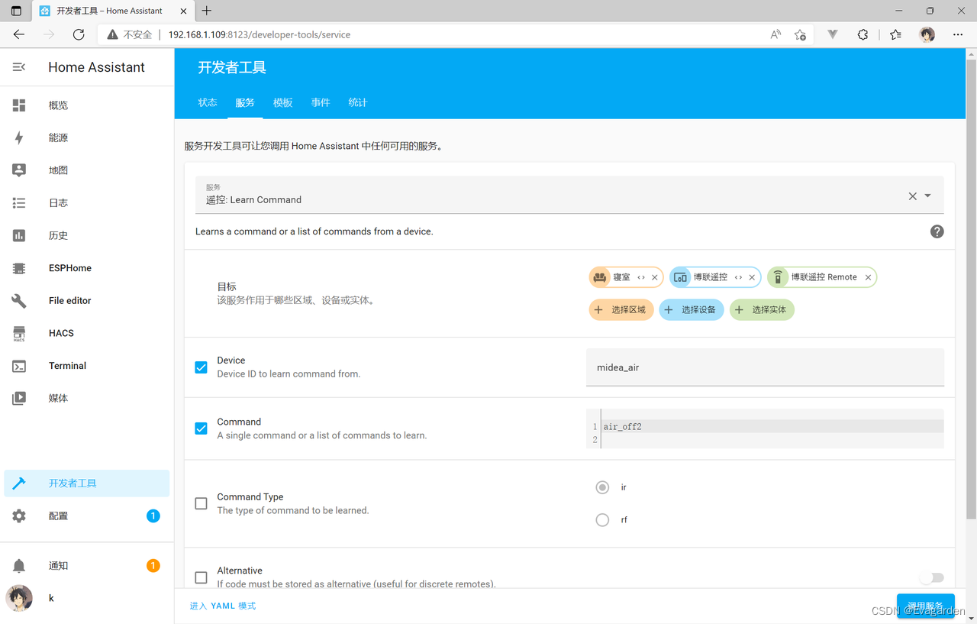
Task: Remove the 博联遥控 device chip
Action: pos(752,277)
